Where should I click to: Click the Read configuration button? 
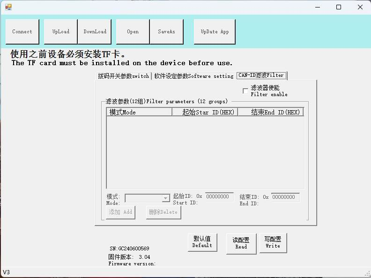tap(241, 243)
